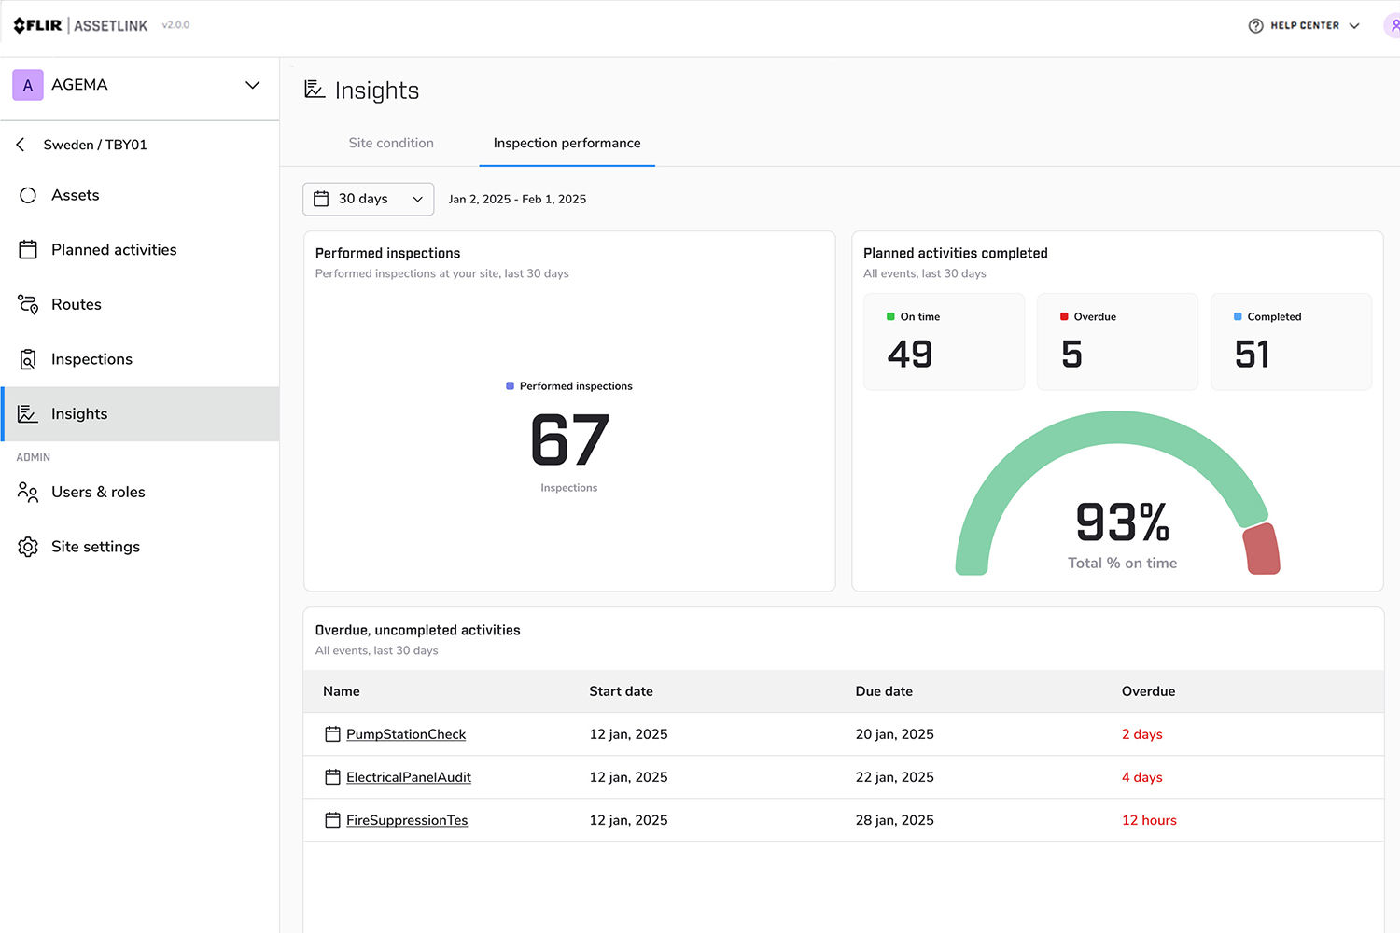Click the Assets circle icon in sidebar
The image size is (1400, 933).
28,195
